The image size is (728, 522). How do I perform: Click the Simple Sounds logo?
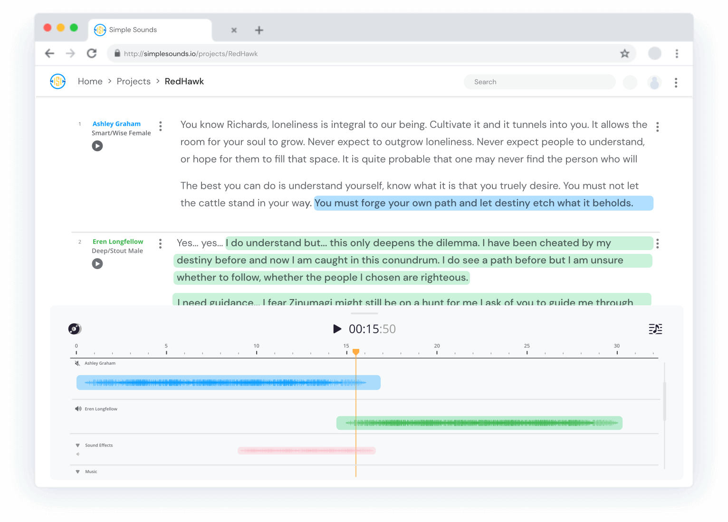point(58,81)
